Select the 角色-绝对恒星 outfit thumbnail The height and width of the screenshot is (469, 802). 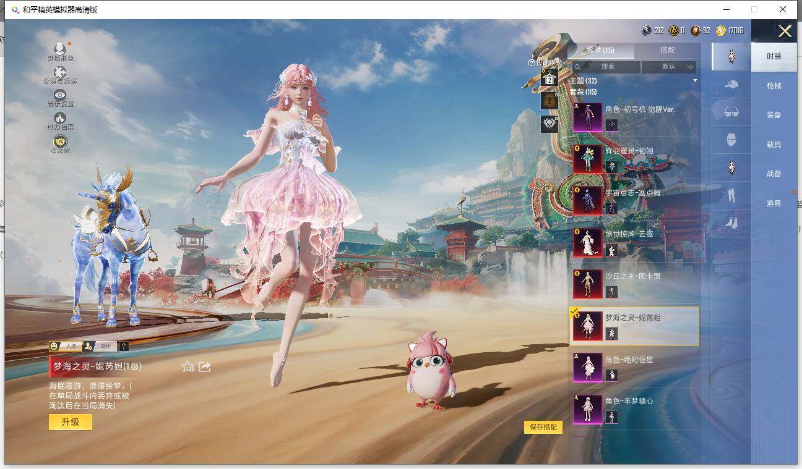click(x=587, y=368)
